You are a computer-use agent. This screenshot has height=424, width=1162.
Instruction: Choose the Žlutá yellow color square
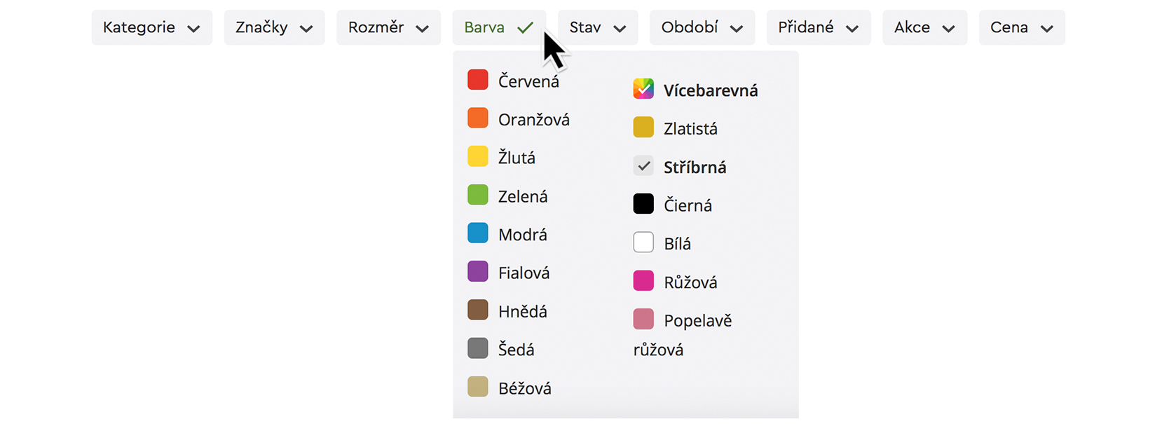point(477,156)
